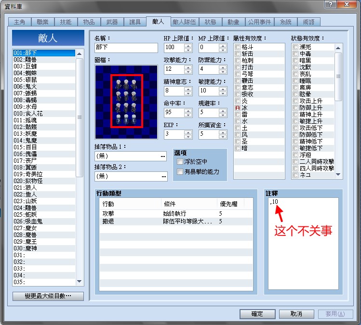This screenshot has height=325, width=361.
Task: Toggle the 睡眠 state efficiency box
Action: point(295,81)
